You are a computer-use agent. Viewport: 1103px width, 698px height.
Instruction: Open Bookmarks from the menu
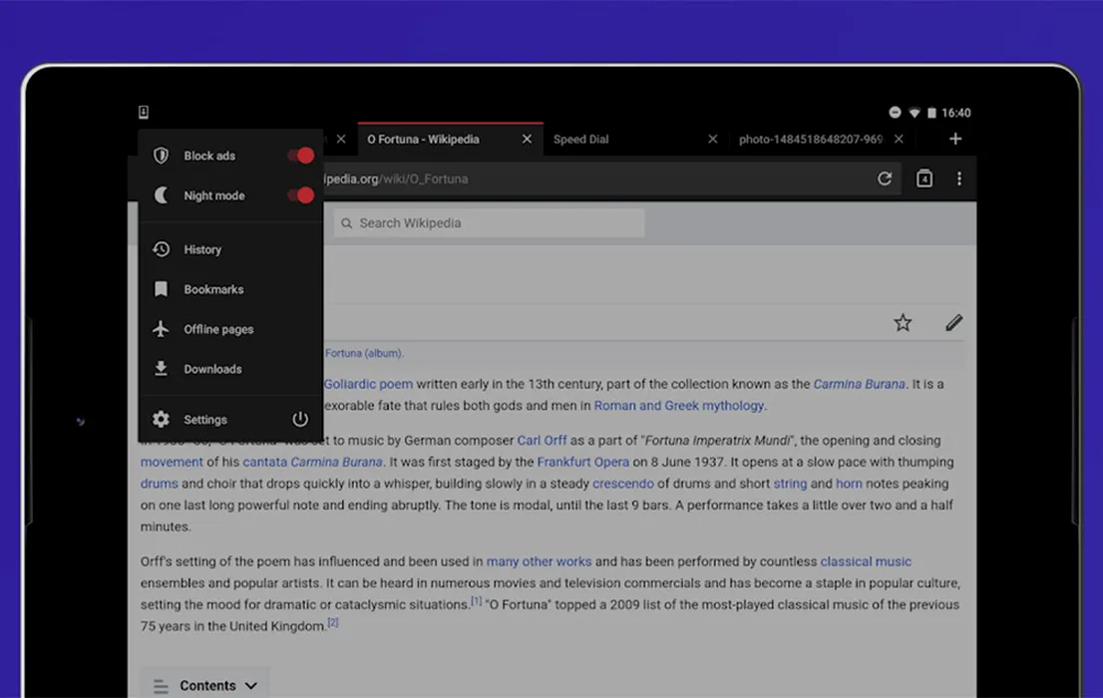pyautogui.click(x=230, y=289)
